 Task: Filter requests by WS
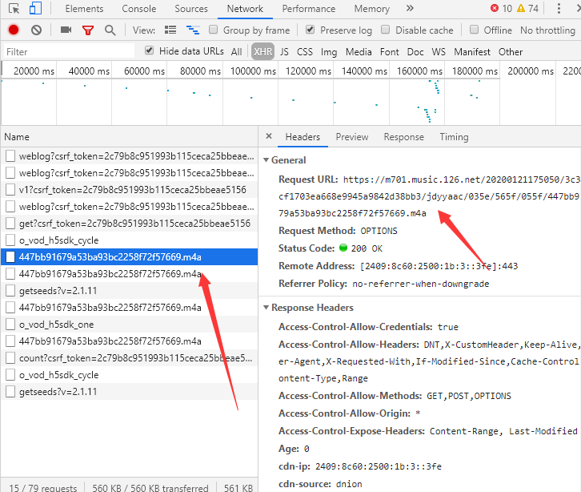[x=439, y=51]
